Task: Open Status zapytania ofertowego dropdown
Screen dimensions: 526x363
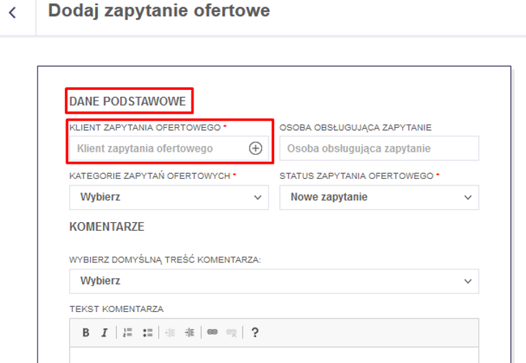Action: (x=378, y=198)
